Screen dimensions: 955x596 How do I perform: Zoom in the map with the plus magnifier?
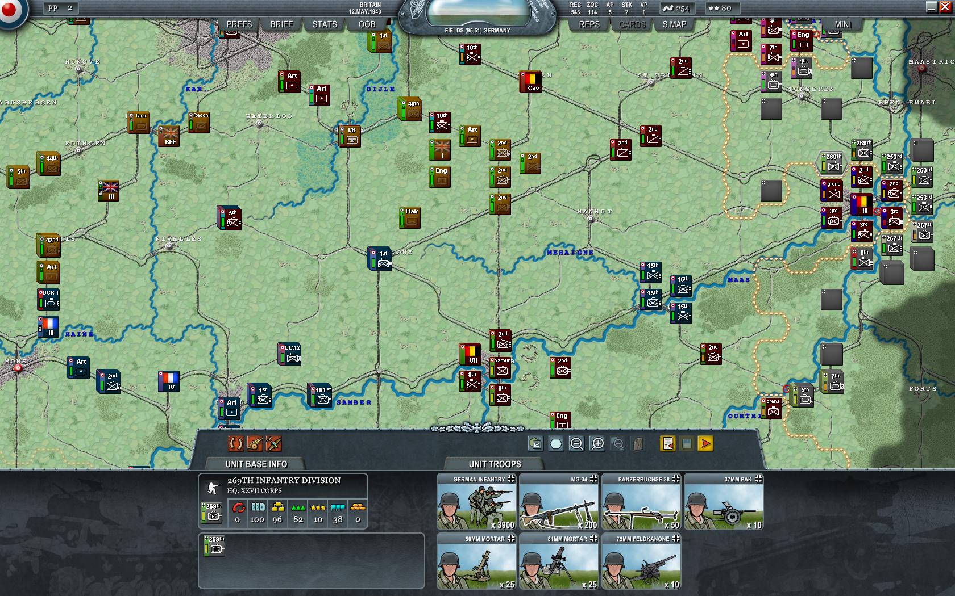(x=597, y=443)
